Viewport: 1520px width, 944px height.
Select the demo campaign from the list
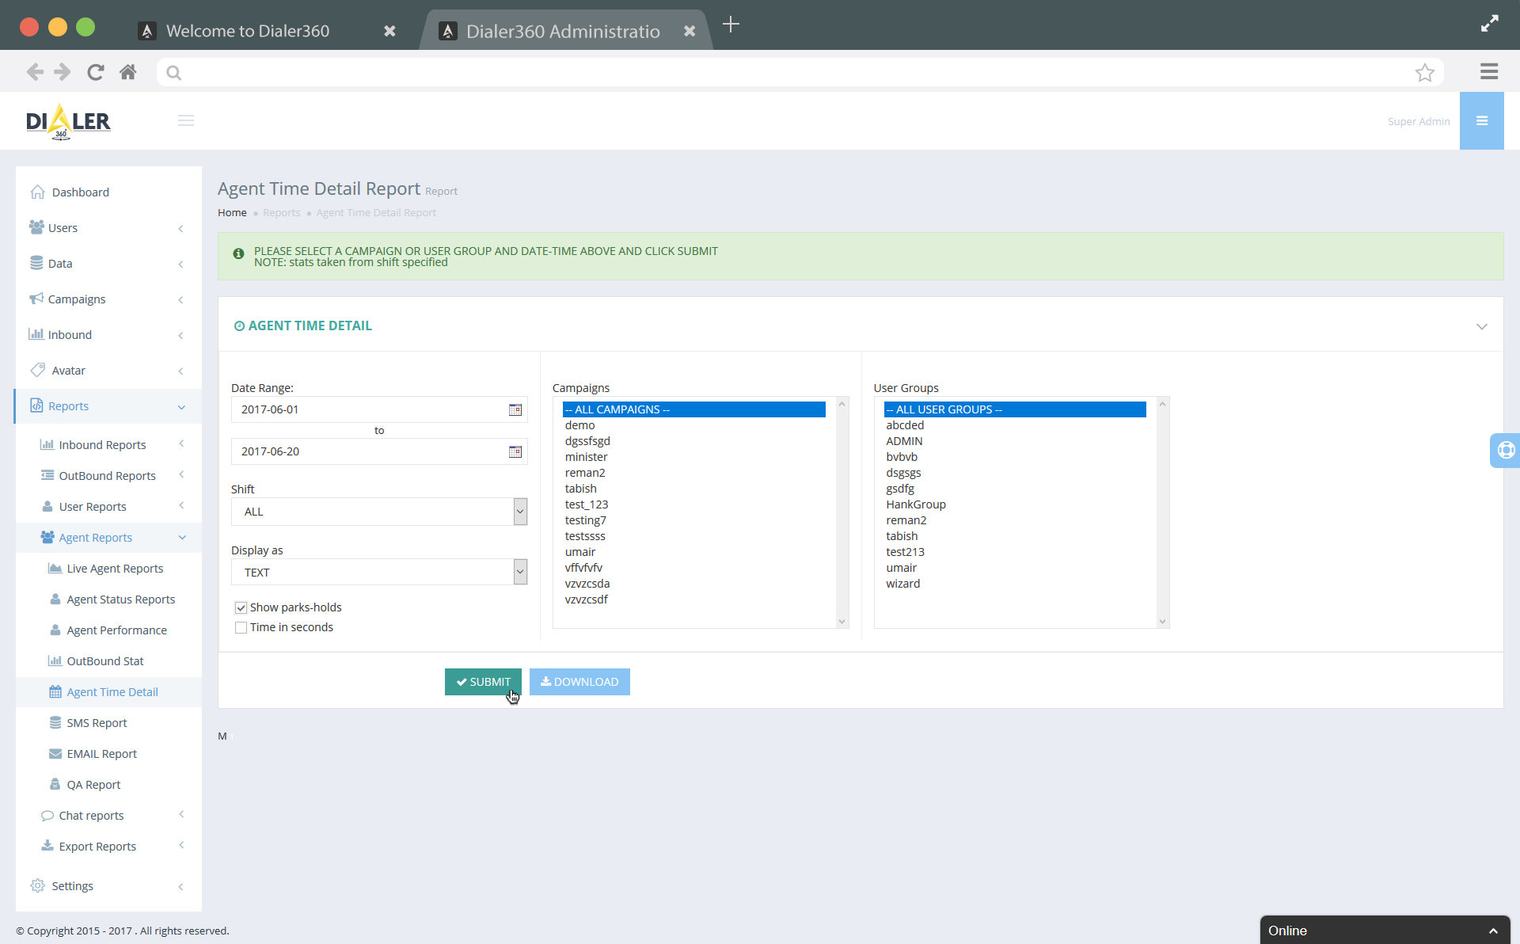click(x=580, y=425)
